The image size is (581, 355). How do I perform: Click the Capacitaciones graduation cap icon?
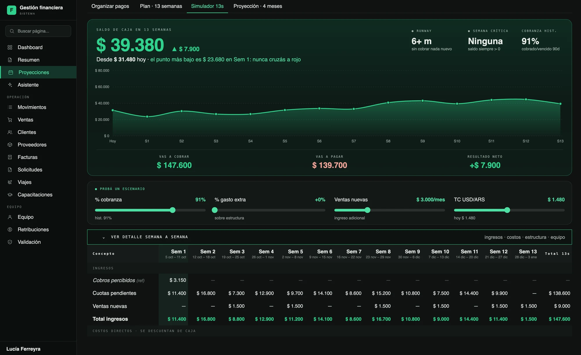click(10, 195)
